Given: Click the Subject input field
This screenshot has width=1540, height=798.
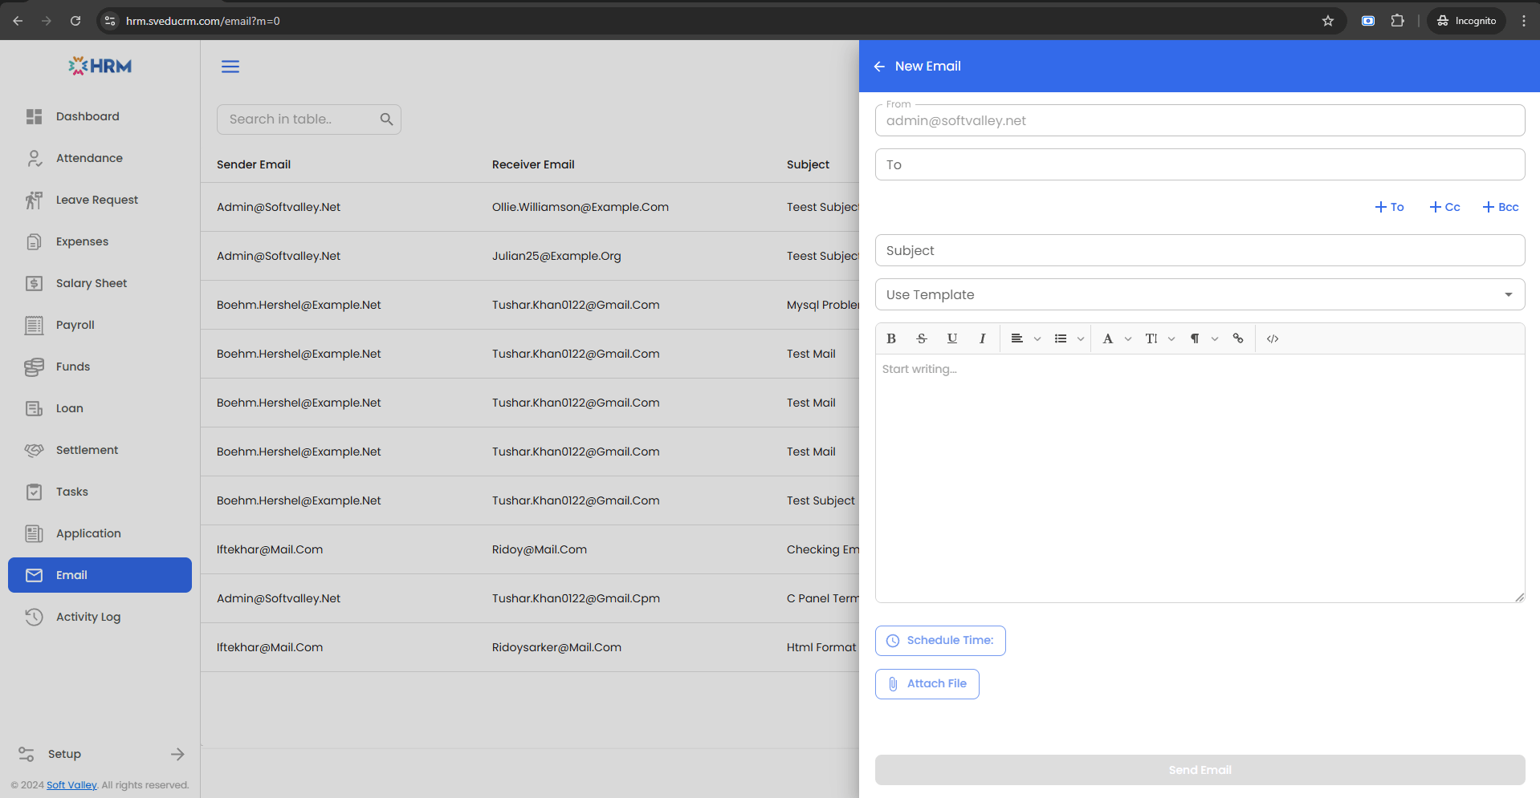Looking at the screenshot, I should pos(1200,250).
